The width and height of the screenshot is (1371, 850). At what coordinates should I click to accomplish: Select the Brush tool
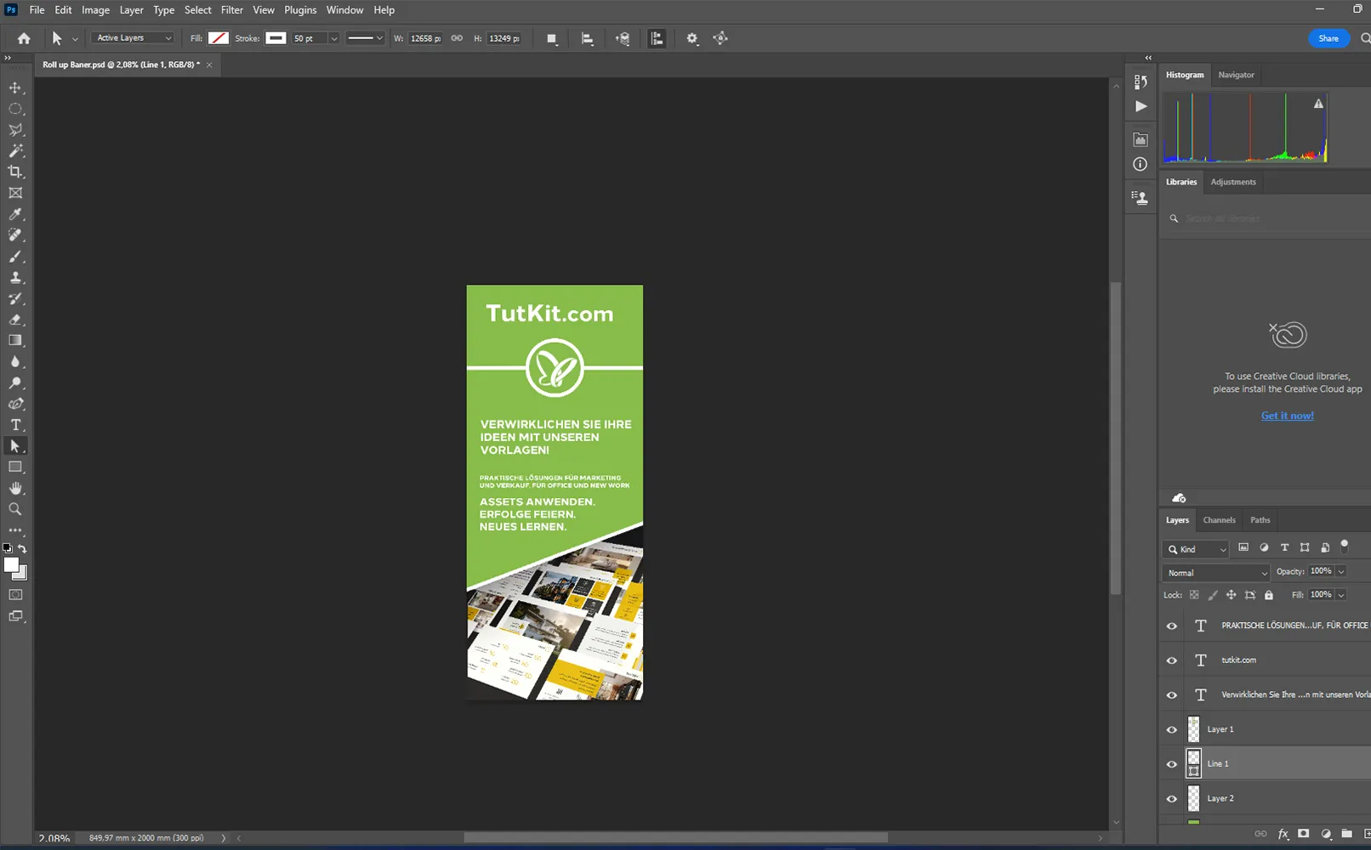15,257
